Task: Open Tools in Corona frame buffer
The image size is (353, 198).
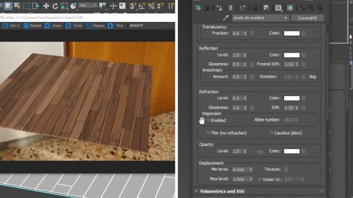Action: [74, 26]
